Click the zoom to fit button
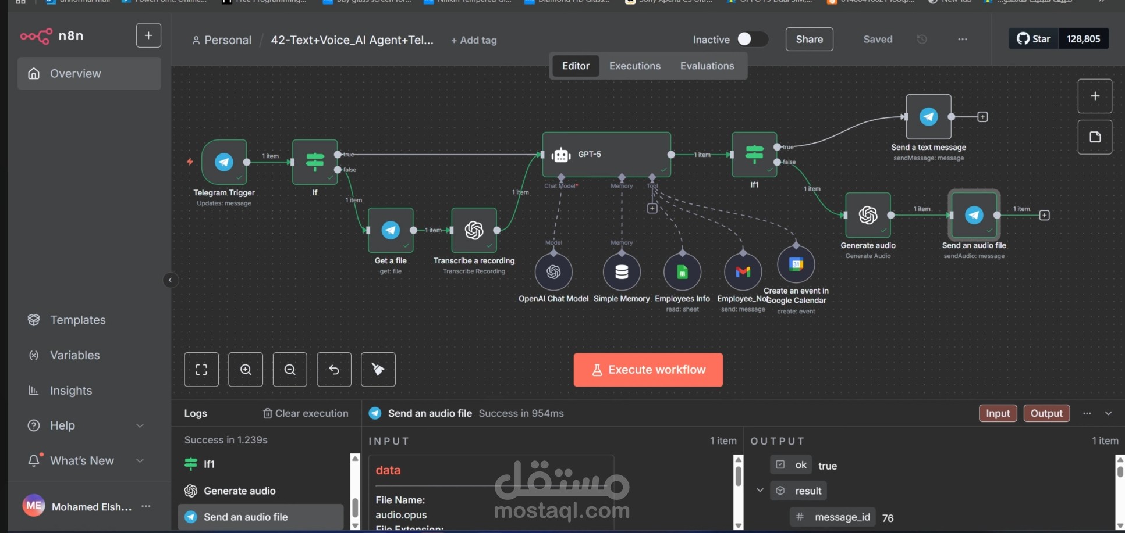This screenshot has height=533, width=1125. (201, 370)
